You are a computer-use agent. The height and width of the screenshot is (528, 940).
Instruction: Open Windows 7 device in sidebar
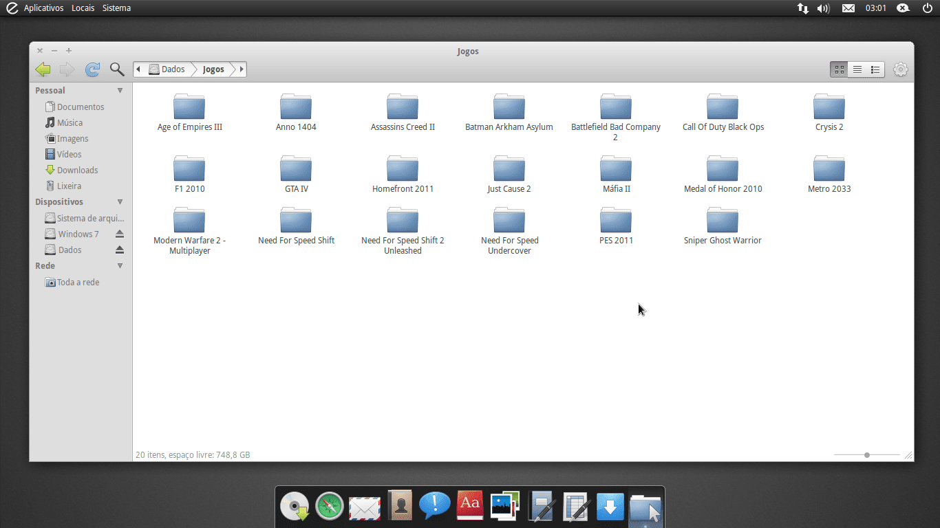pyautogui.click(x=72, y=234)
